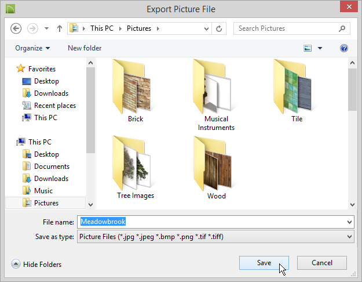The image size is (362, 282).
Task: Select Pictures in address bar path
Action: (139, 28)
